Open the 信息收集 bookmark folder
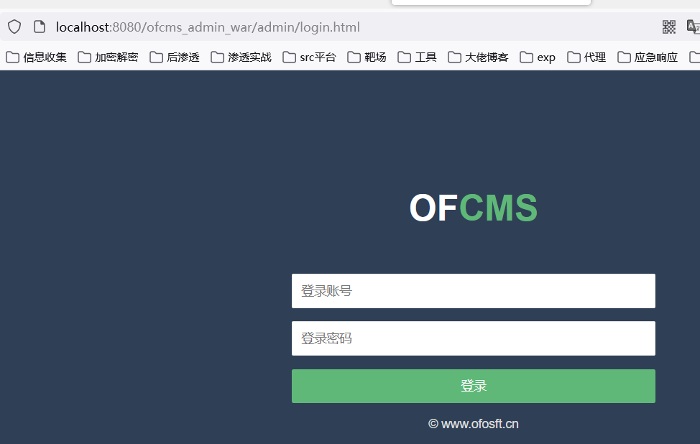 pos(36,57)
